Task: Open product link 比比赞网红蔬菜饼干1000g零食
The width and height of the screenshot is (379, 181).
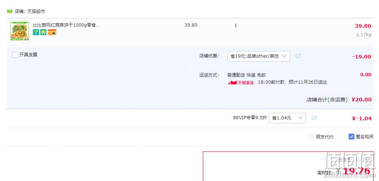Action: [x=66, y=25]
